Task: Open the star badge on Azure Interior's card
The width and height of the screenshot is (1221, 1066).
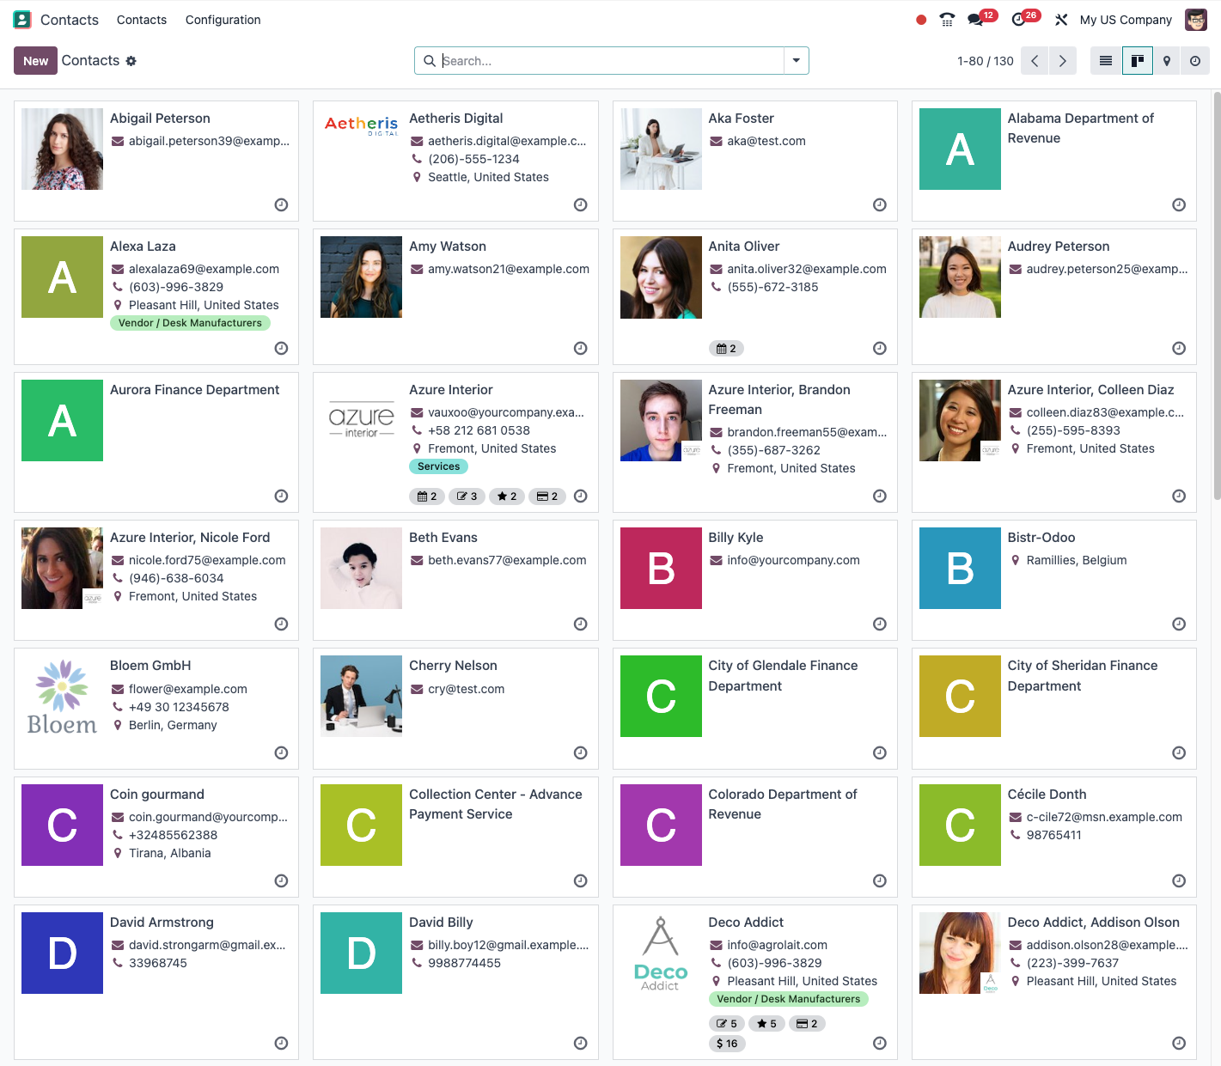Action: [x=507, y=496]
